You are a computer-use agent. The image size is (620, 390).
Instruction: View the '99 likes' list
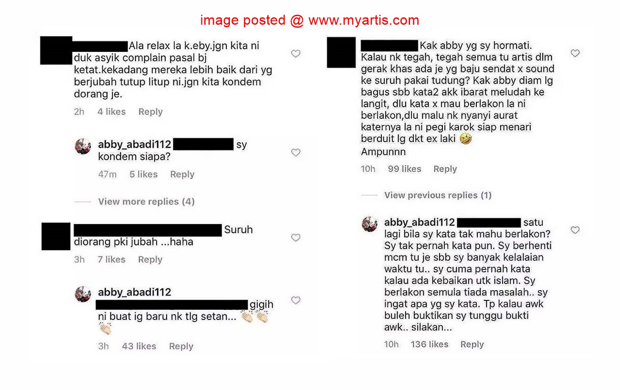coord(404,169)
